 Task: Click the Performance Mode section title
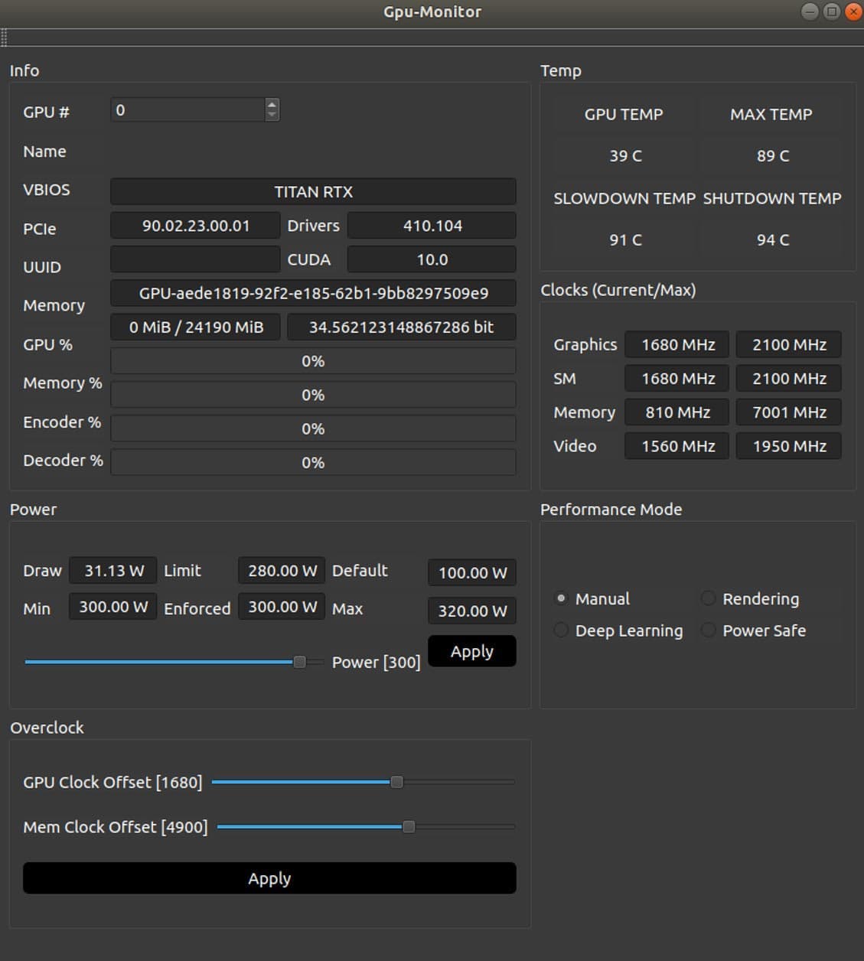point(611,510)
